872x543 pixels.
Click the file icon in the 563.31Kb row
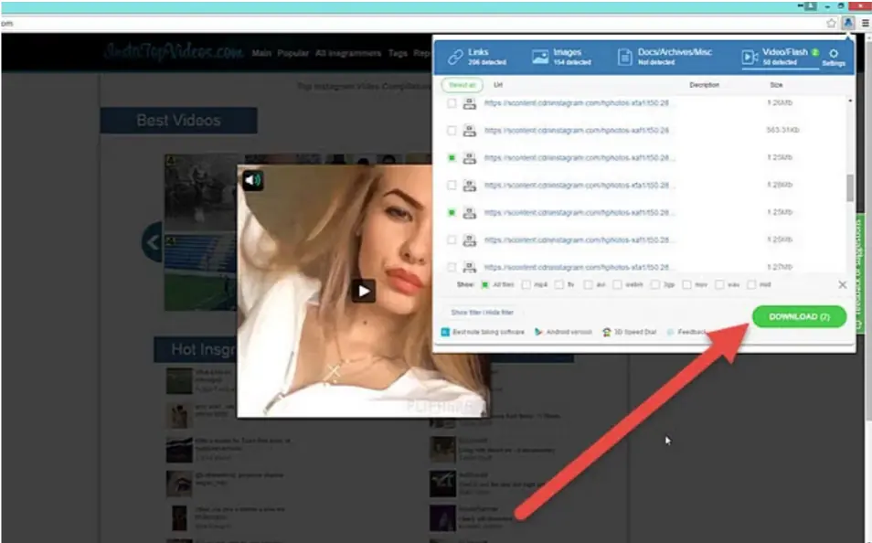(470, 131)
